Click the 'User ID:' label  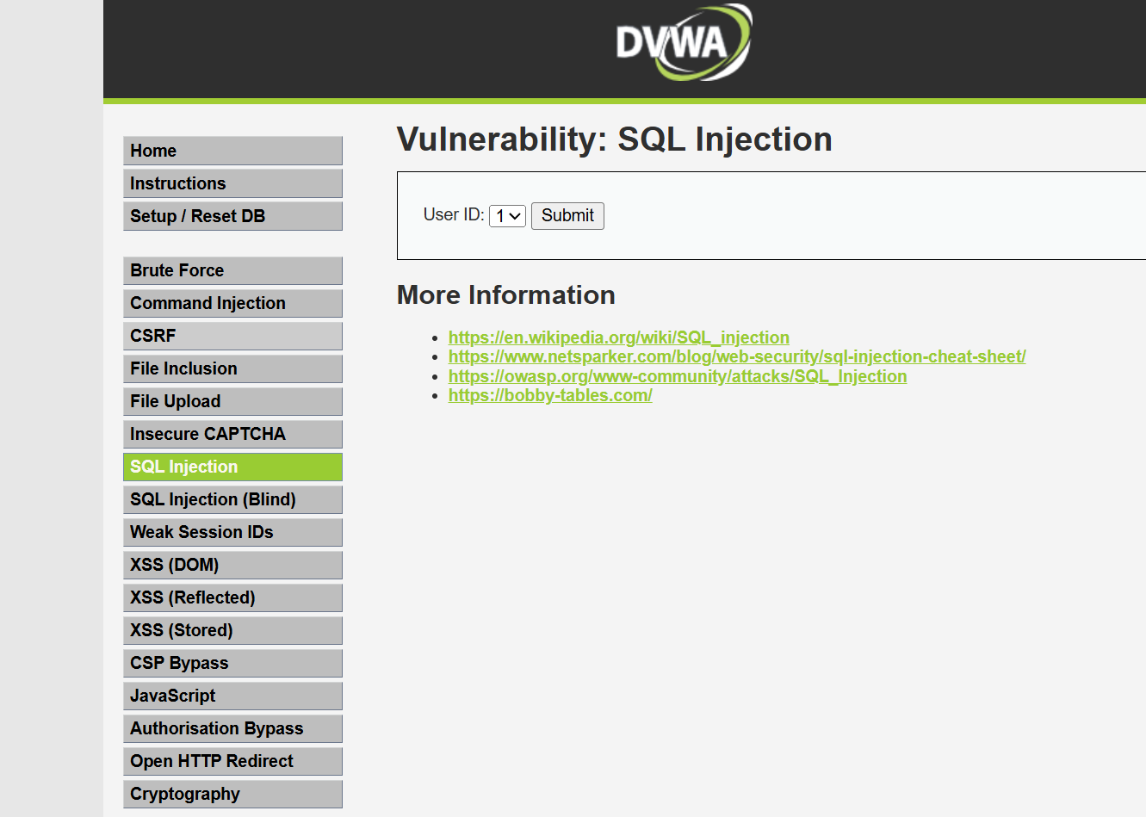454,214
